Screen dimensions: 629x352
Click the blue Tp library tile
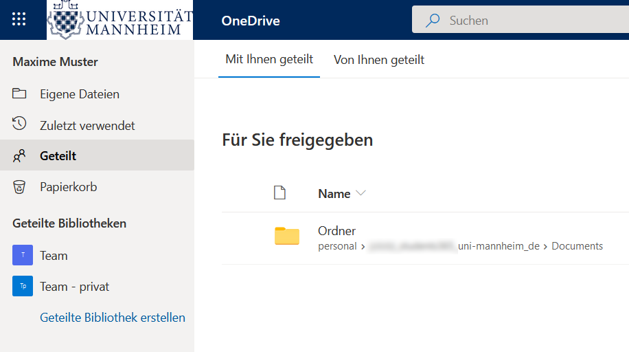23,286
